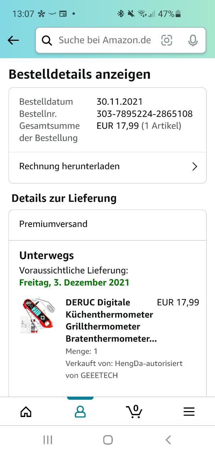Open the hamburger menu icon
The image size is (215, 454).
(x=189, y=411)
